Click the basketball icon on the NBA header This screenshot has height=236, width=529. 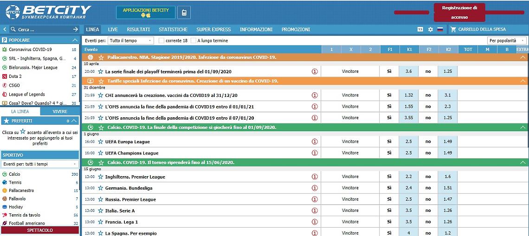click(x=90, y=57)
